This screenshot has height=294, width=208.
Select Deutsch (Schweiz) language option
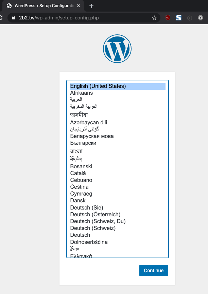[x=118, y=228]
